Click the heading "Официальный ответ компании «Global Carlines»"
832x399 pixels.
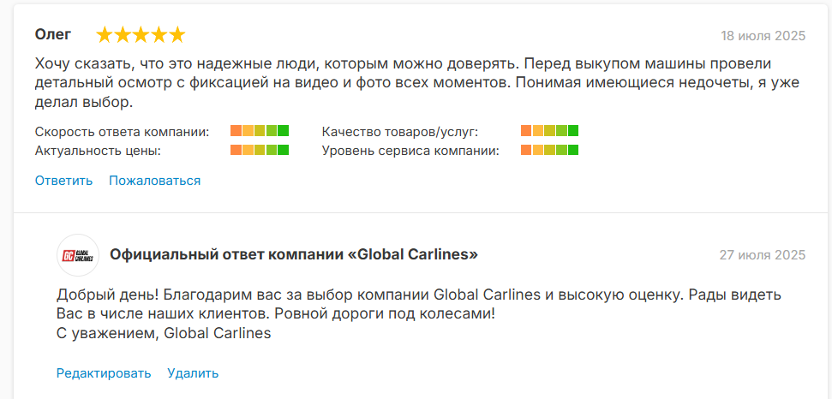pyautogui.click(x=294, y=255)
